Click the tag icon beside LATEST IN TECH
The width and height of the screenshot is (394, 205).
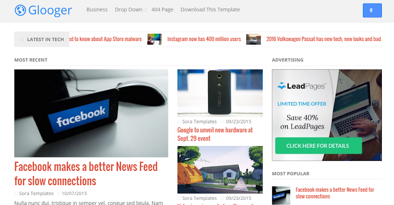[x=22, y=39]
